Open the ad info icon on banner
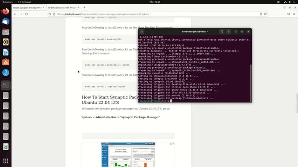This screenshot has height=167, width=298. pyautogui.click(x=171, y=144)
